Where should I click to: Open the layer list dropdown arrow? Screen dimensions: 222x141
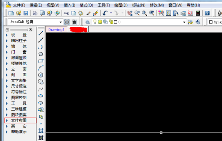184,22
